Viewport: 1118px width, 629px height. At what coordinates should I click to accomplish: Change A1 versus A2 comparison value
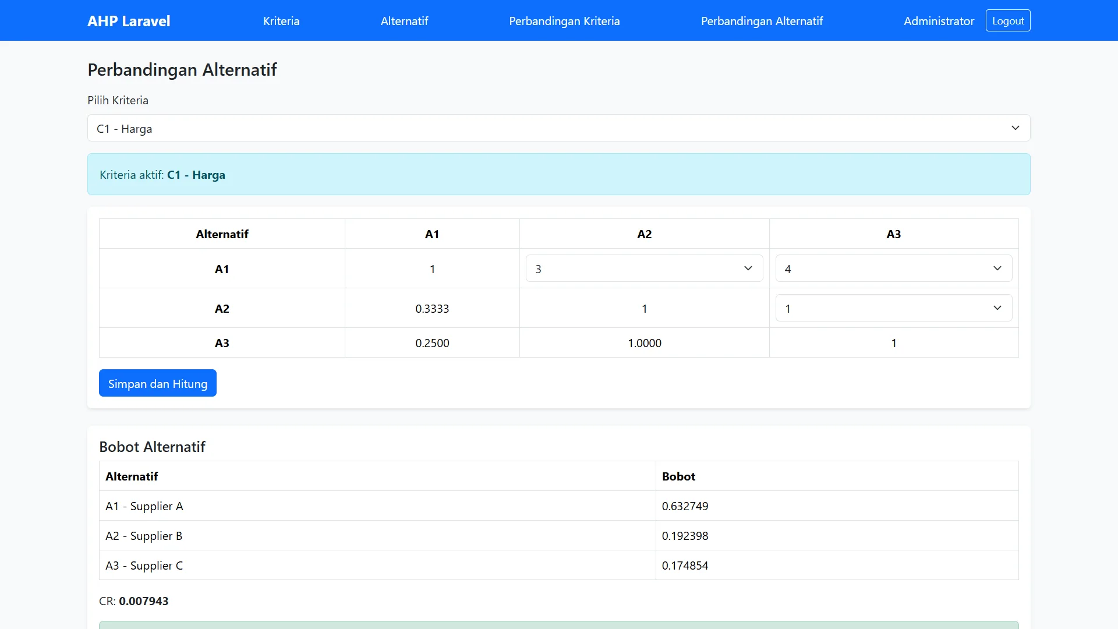pos(644,268)
